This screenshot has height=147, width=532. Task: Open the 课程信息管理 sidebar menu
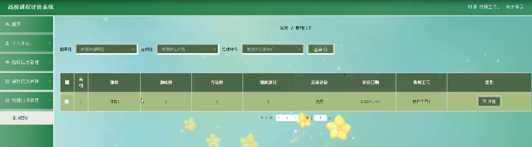tap(26, 81)
